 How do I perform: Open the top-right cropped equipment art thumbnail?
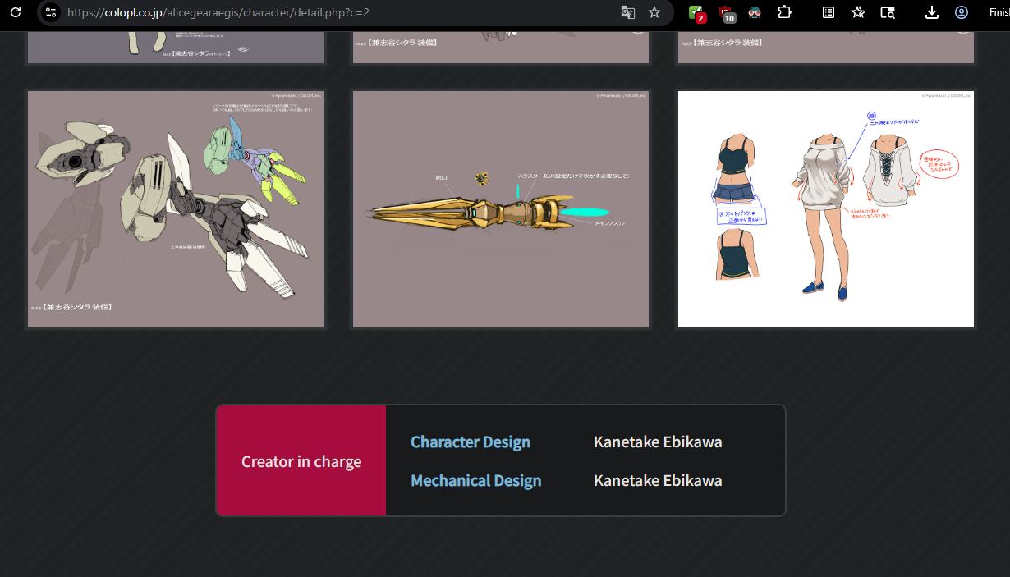826,48
